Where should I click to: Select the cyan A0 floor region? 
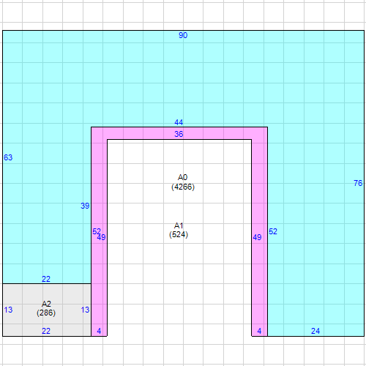183,78
